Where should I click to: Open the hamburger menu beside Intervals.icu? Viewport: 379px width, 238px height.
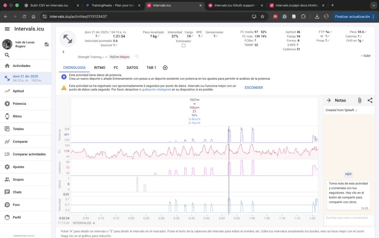point(7,29)
